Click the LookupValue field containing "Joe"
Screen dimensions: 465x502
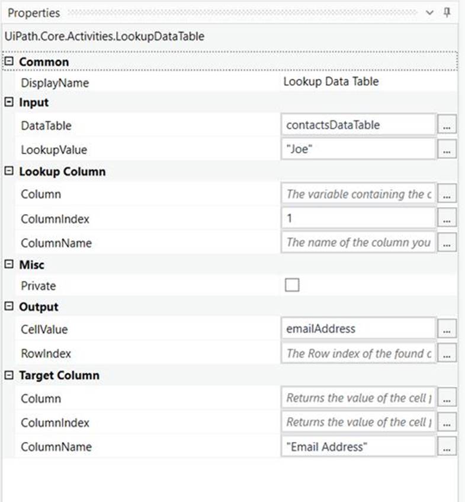358,150
